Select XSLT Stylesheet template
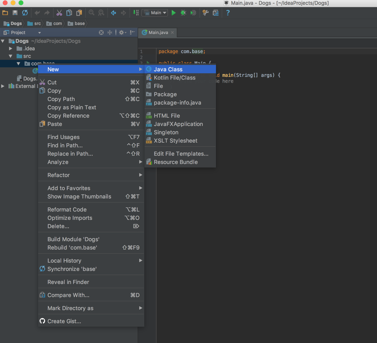Viewport: 377px width, 343px height. coord(180,141)
